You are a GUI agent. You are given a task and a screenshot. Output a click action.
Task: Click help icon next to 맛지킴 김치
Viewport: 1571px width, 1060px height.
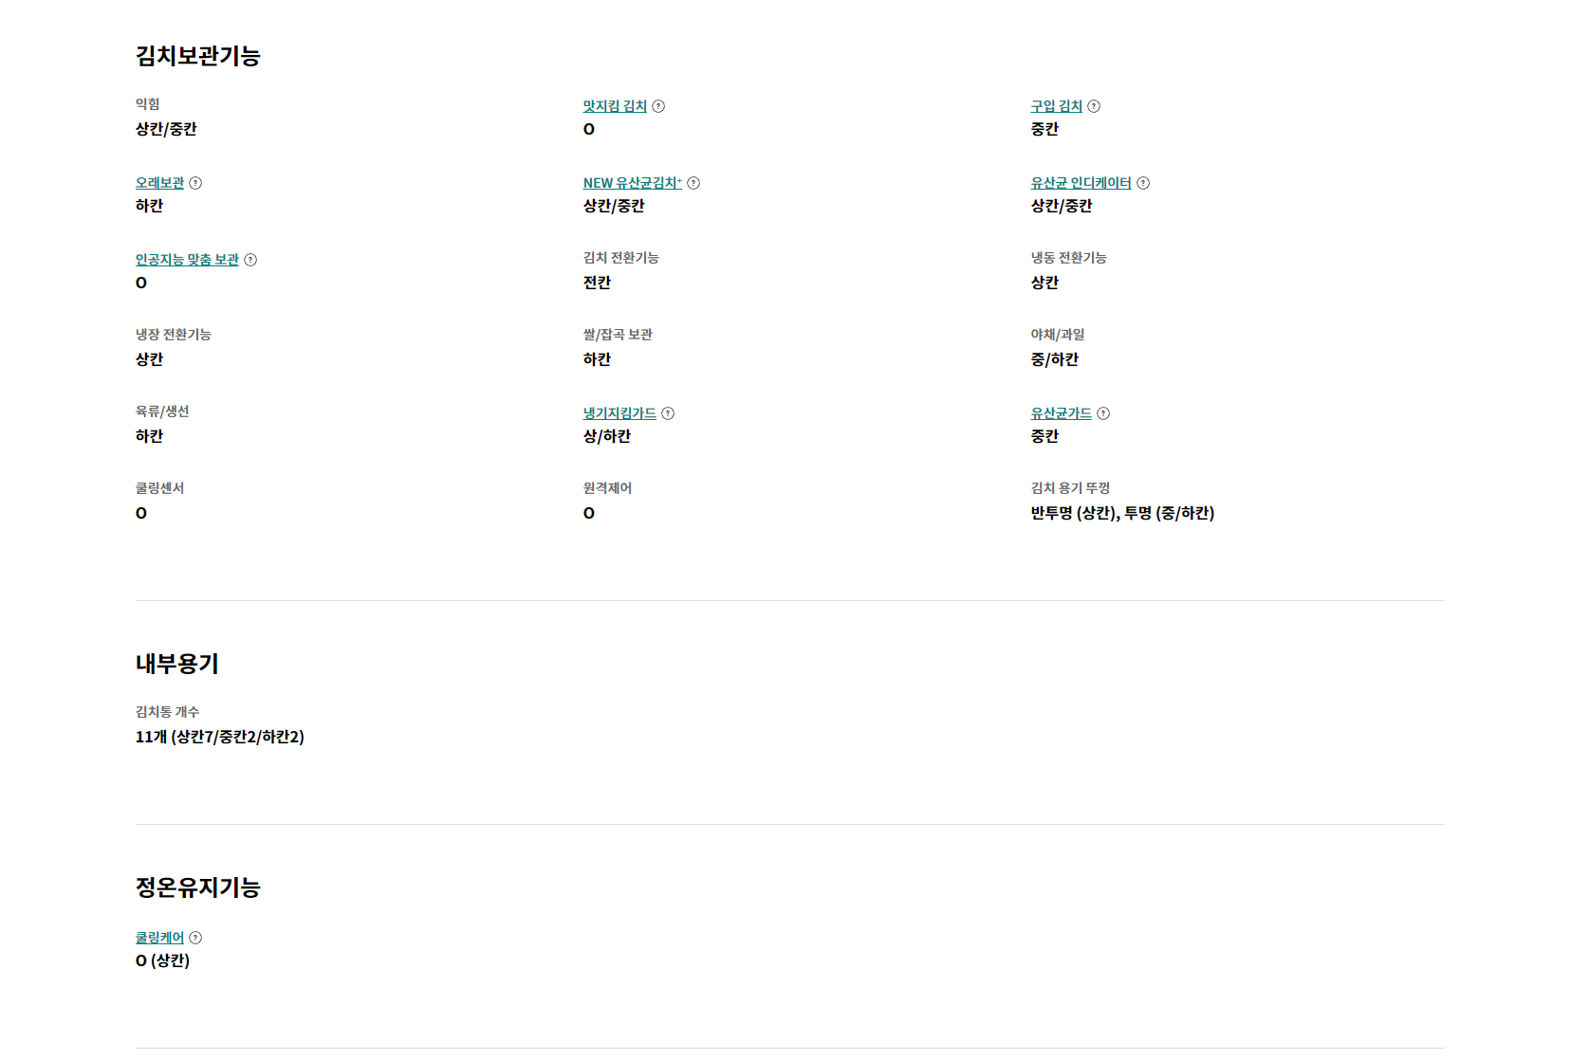(658, 106)
